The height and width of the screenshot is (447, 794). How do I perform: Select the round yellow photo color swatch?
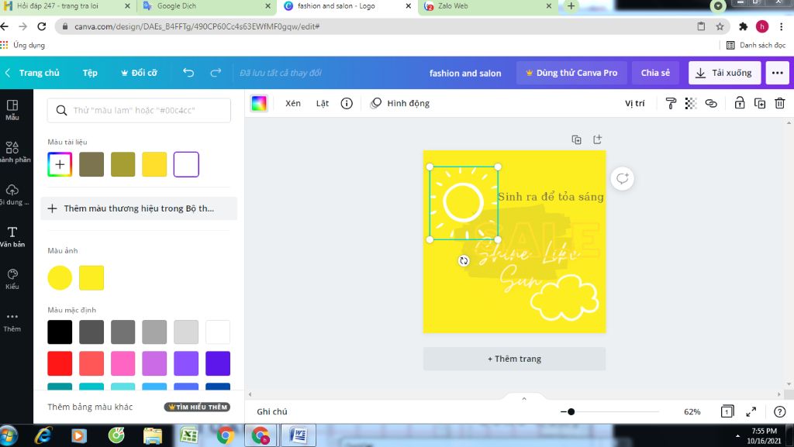[x=60, y=277]
